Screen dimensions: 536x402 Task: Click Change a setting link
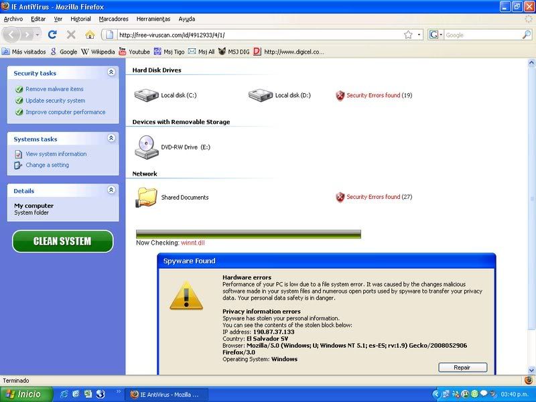coord(47,165)
